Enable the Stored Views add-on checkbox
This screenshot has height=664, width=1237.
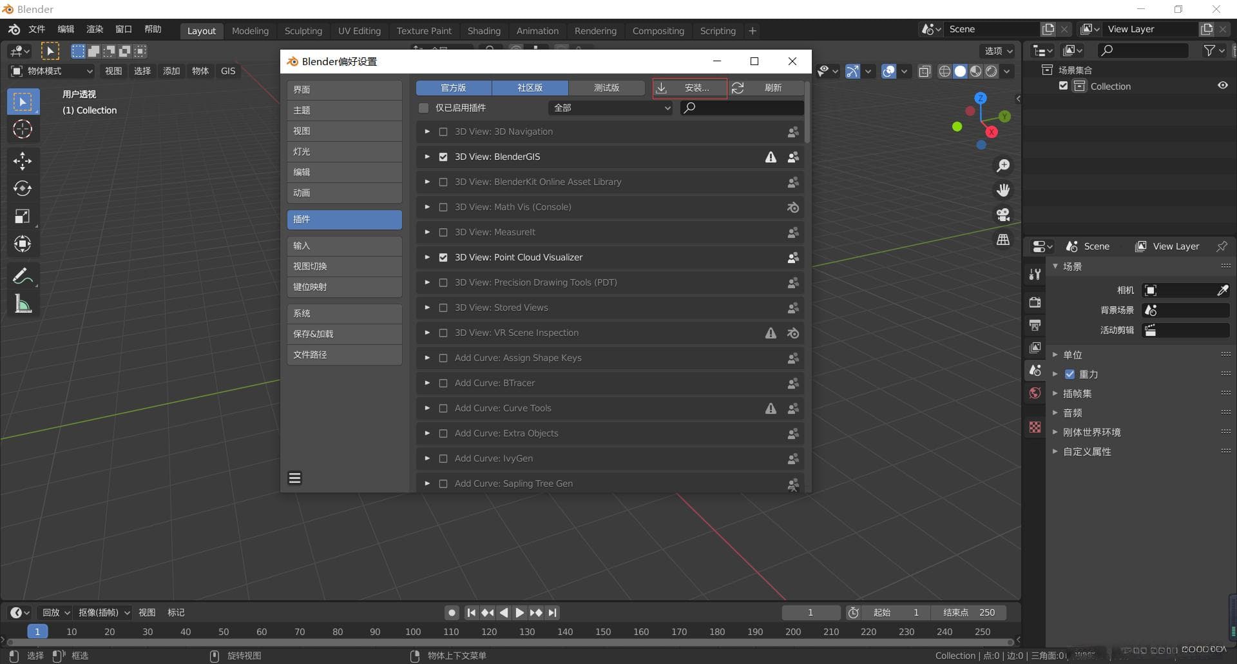pyautogui.click(x=443, y=308)
